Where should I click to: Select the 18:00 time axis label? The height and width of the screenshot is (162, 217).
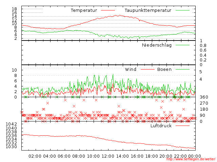tap(152, 156)
